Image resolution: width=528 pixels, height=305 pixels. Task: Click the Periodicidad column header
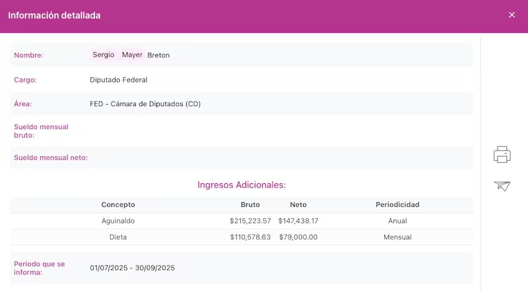tap(397, 205)
